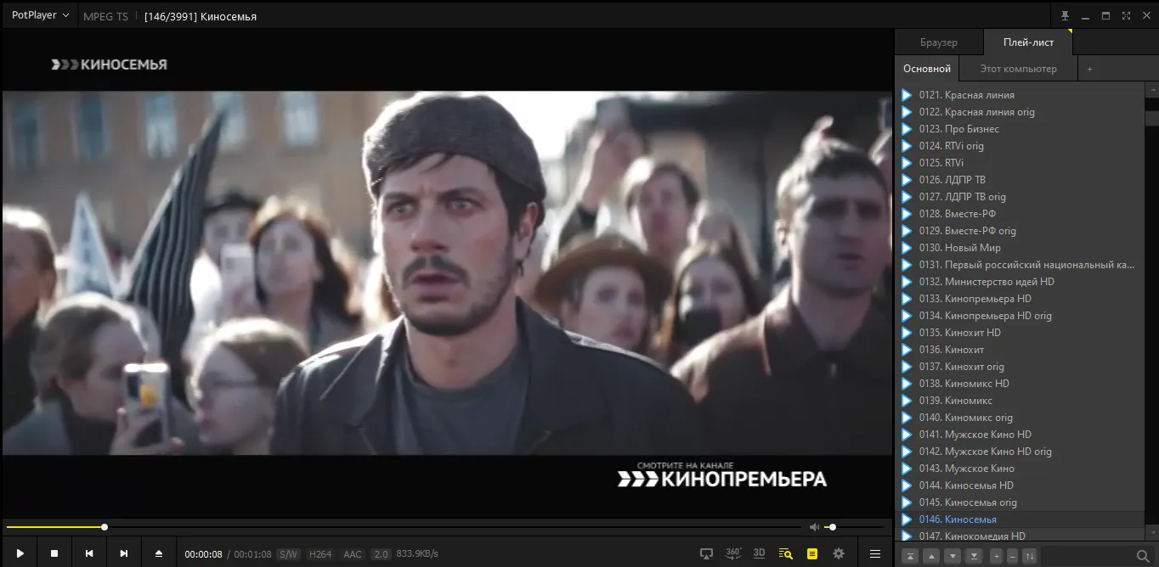The height and width of the screenshot is (567, 1159).
Task: Click the video display area
Action: click(x=446, y=273)
